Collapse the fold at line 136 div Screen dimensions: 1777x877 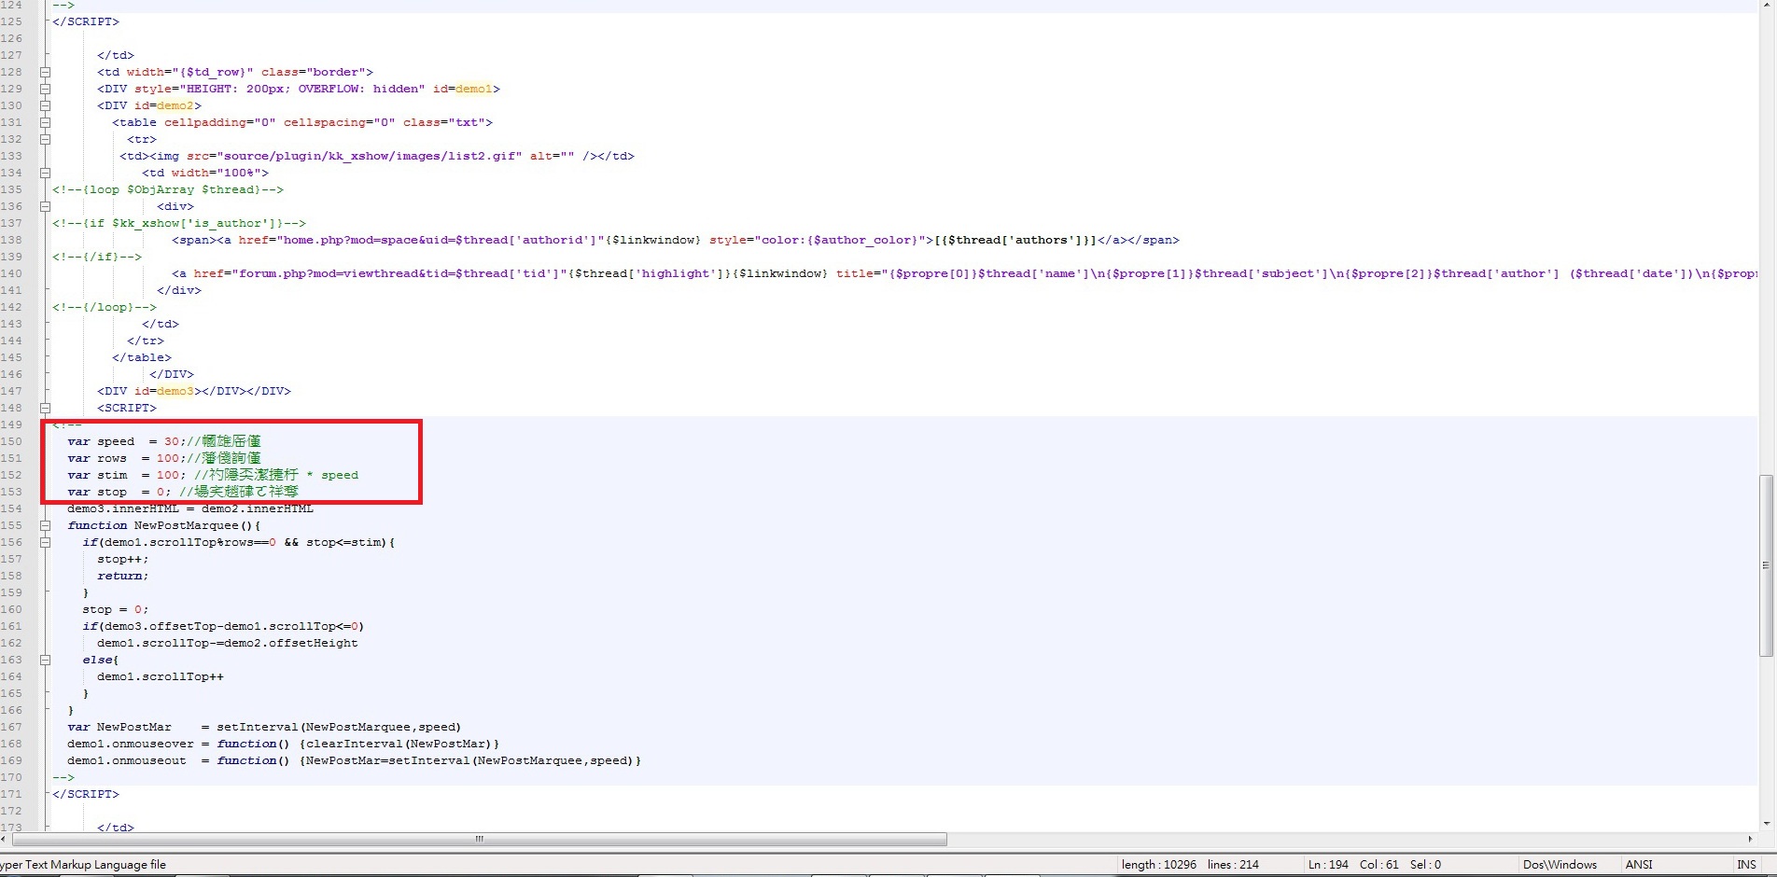45,206
